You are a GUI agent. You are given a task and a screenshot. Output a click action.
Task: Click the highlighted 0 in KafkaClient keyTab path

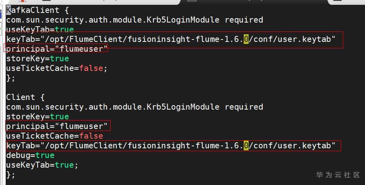[246, 39]
